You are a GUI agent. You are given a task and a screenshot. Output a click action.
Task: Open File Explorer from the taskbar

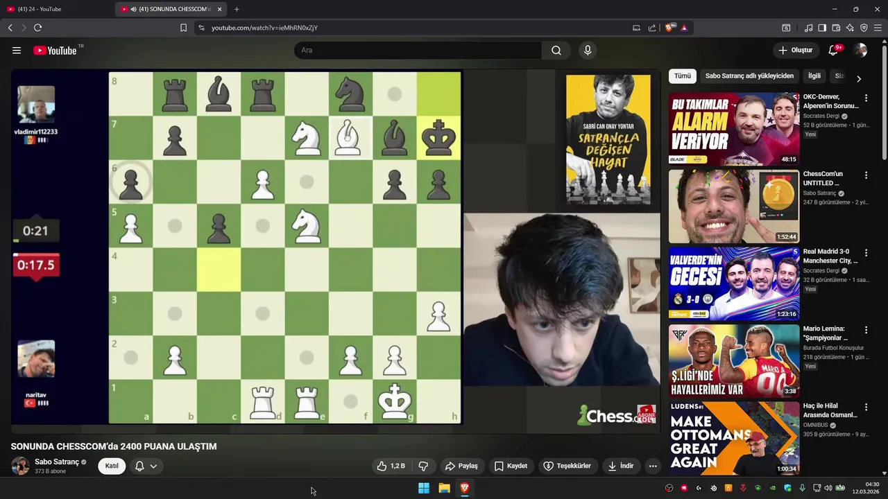(444, 488)
